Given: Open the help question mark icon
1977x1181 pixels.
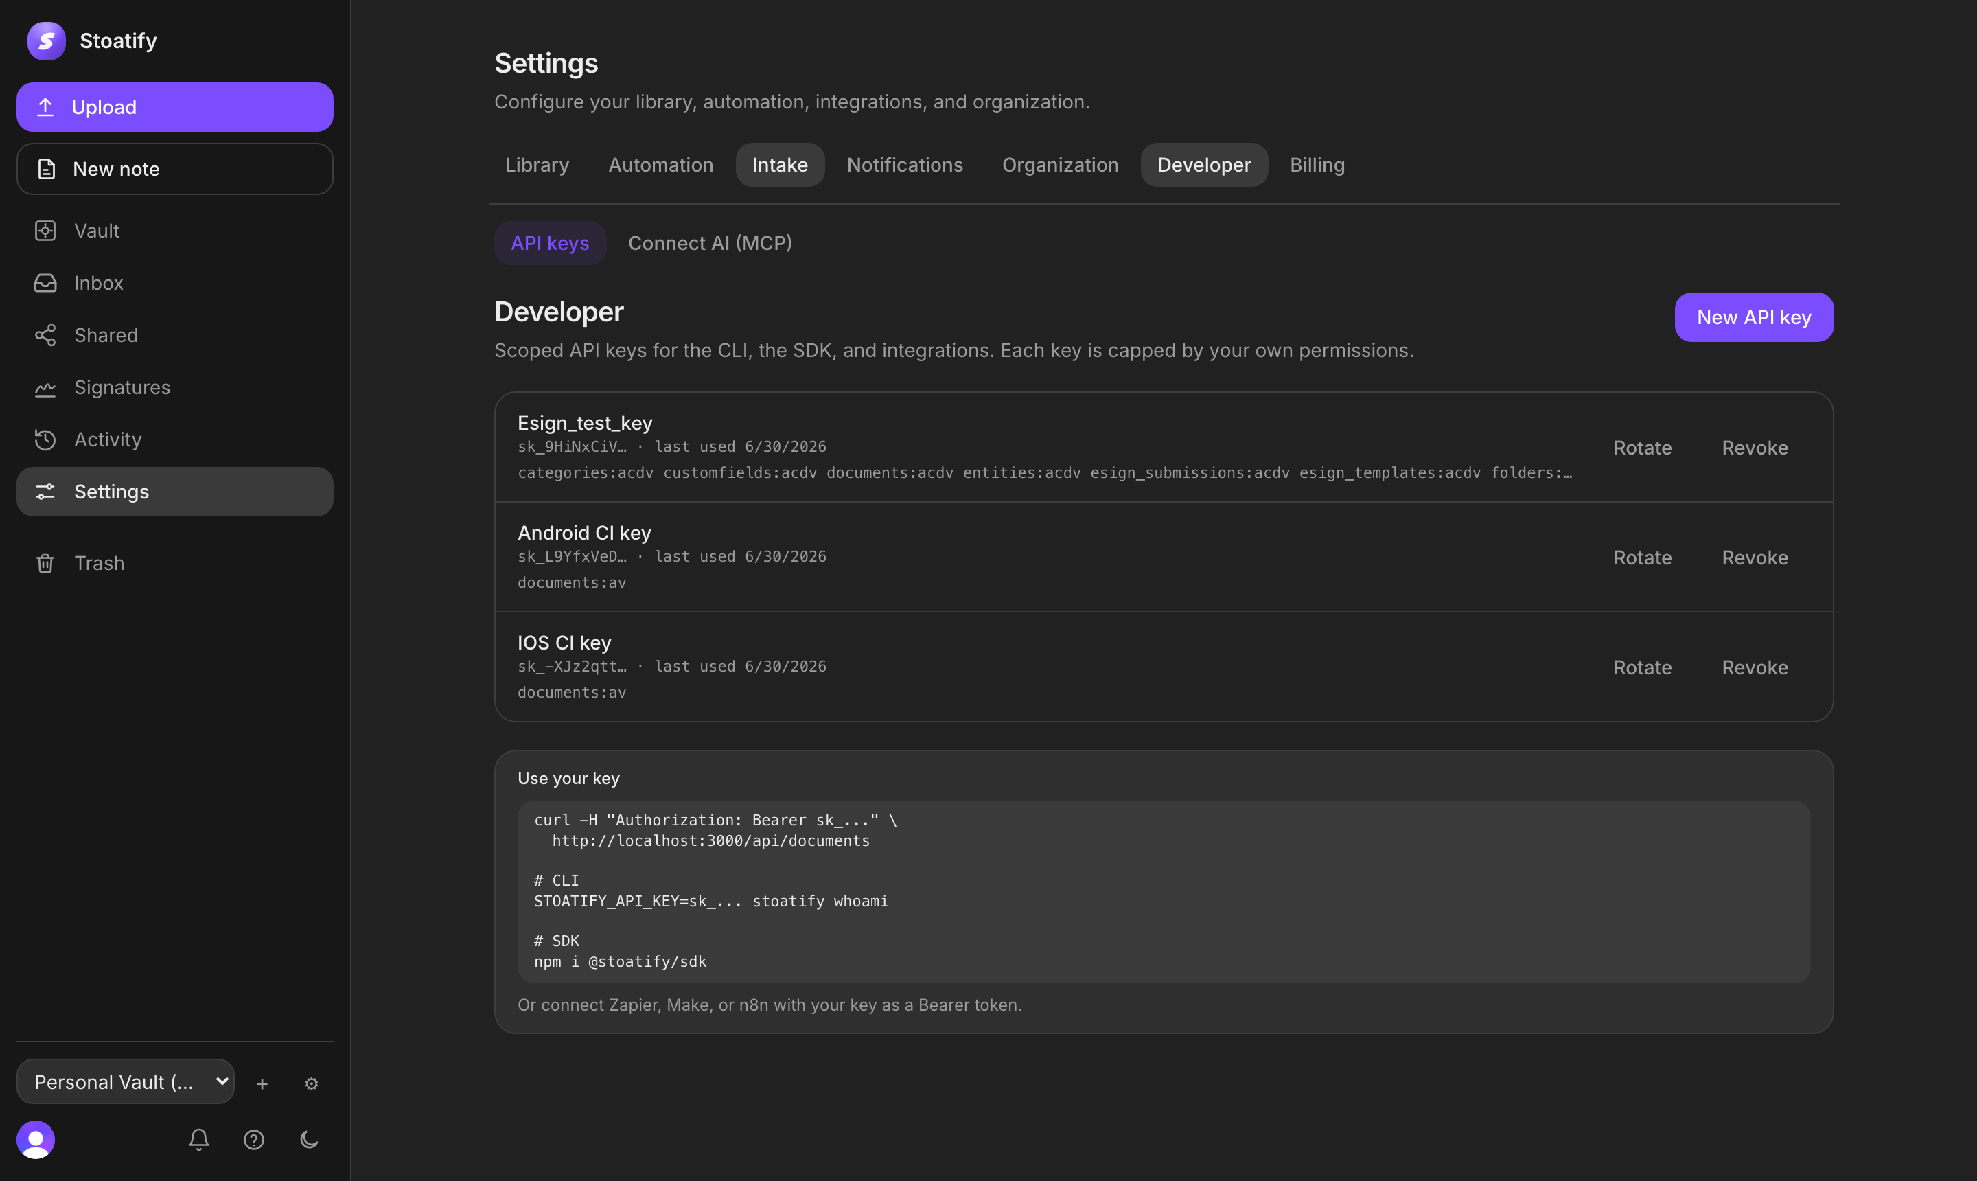Looking at the screenshot, I should click(x=254, y=1140).
